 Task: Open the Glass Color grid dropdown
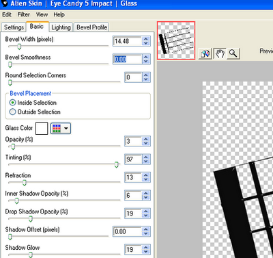click(x=61, y=129)
